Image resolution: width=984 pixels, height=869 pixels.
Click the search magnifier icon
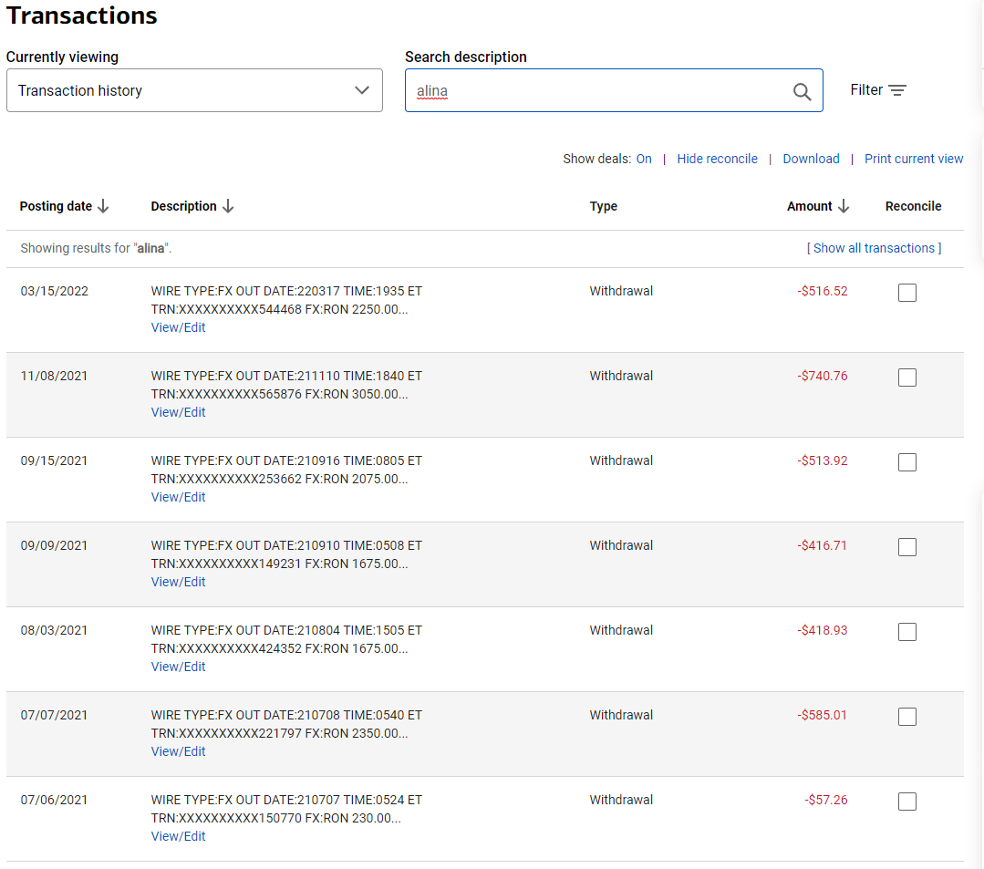click(x=802, y=91)
